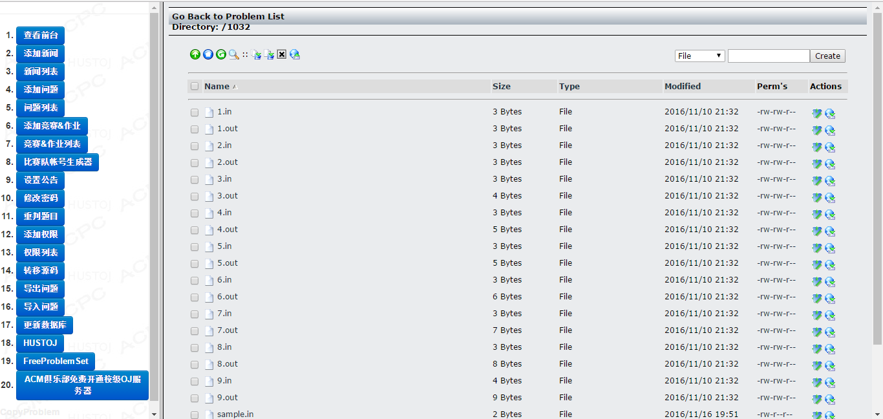Delete selected files with black X icon

point(282,55)
